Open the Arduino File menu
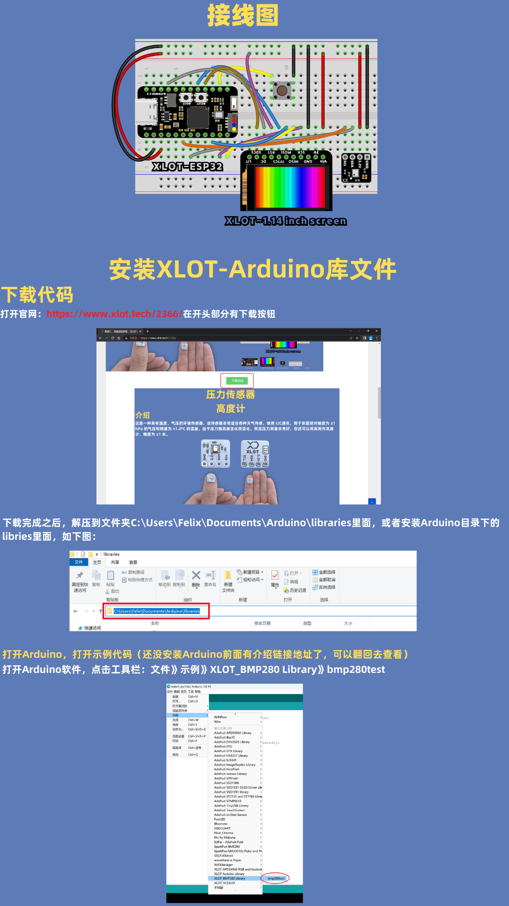 click(x=170, y=692)
